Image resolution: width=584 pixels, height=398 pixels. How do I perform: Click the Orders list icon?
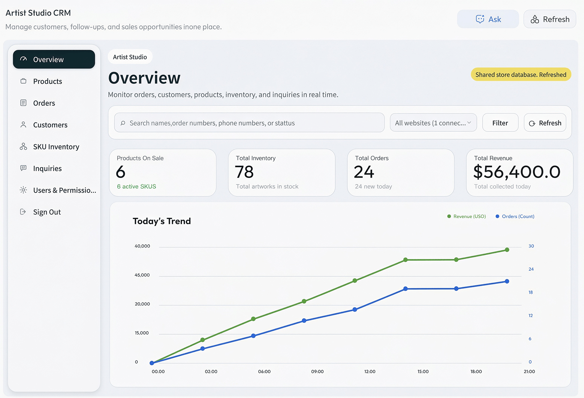click(x=23, y=103)
